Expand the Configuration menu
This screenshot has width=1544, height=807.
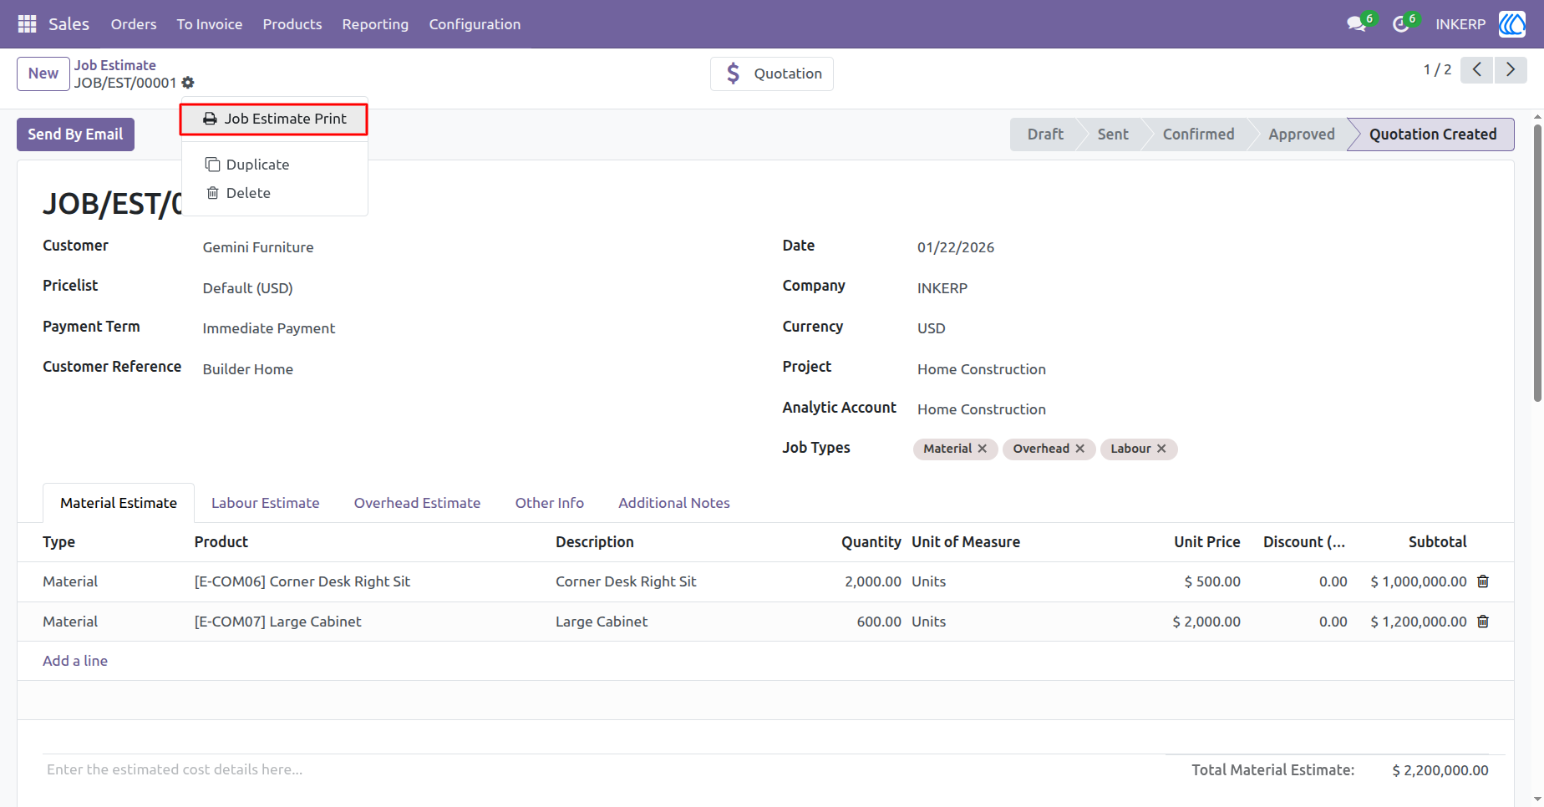pos(475,24)
